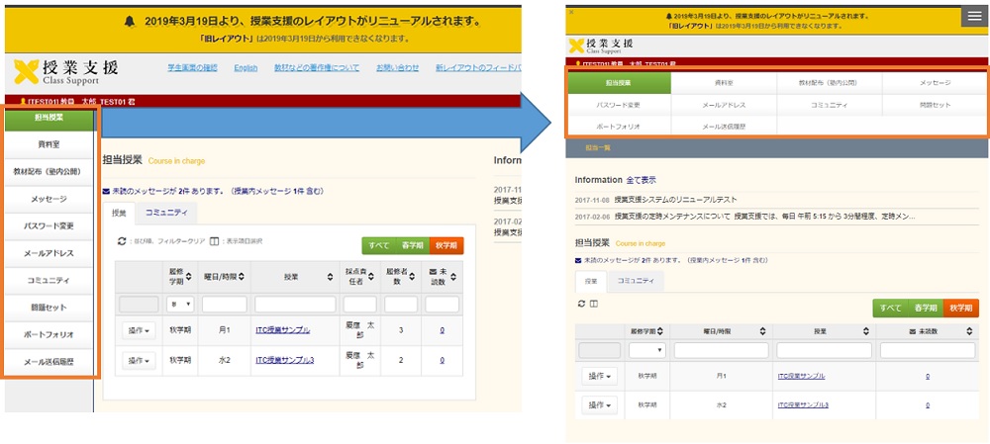The image size is (990, 444).
Task: Click 秋学期 filter button in left layout
Action: pyautogui.click(x=445, y=245)
